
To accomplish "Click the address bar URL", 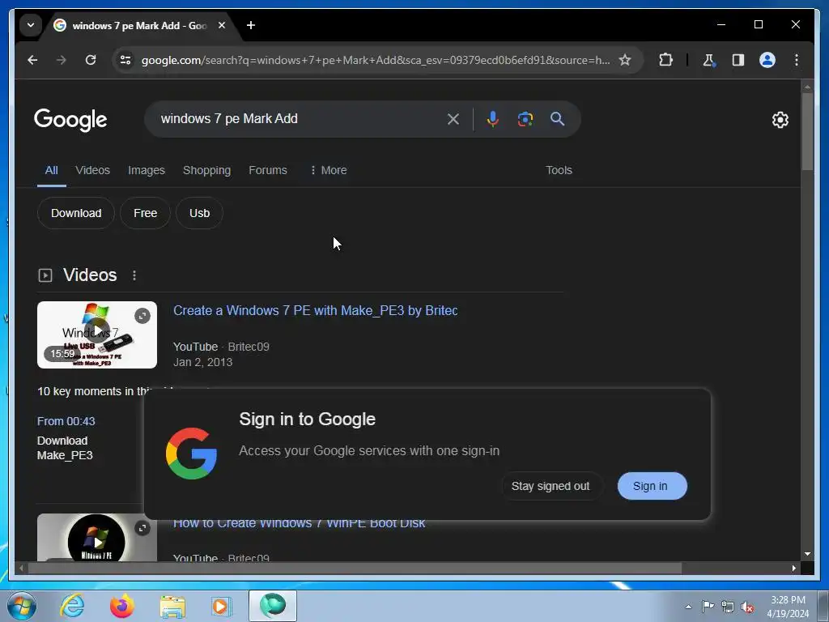I will (376, 60).
